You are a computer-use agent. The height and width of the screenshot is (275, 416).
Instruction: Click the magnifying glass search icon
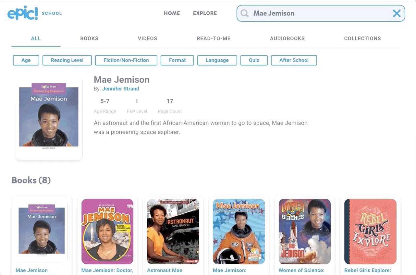(245, 13)
